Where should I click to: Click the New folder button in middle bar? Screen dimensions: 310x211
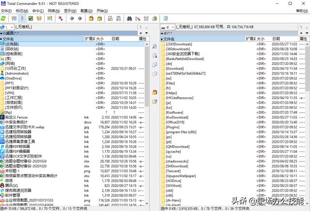(155, 102)
